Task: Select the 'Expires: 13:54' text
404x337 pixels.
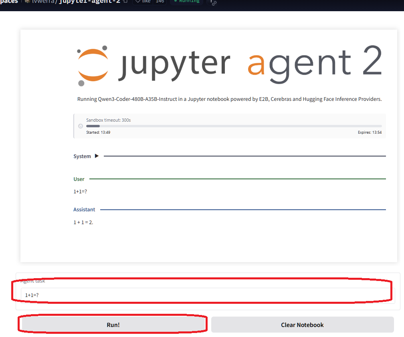Action: click(370, 132)
